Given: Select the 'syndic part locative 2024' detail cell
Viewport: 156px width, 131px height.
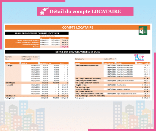Looking at the screenshot, I should (125, 81).
